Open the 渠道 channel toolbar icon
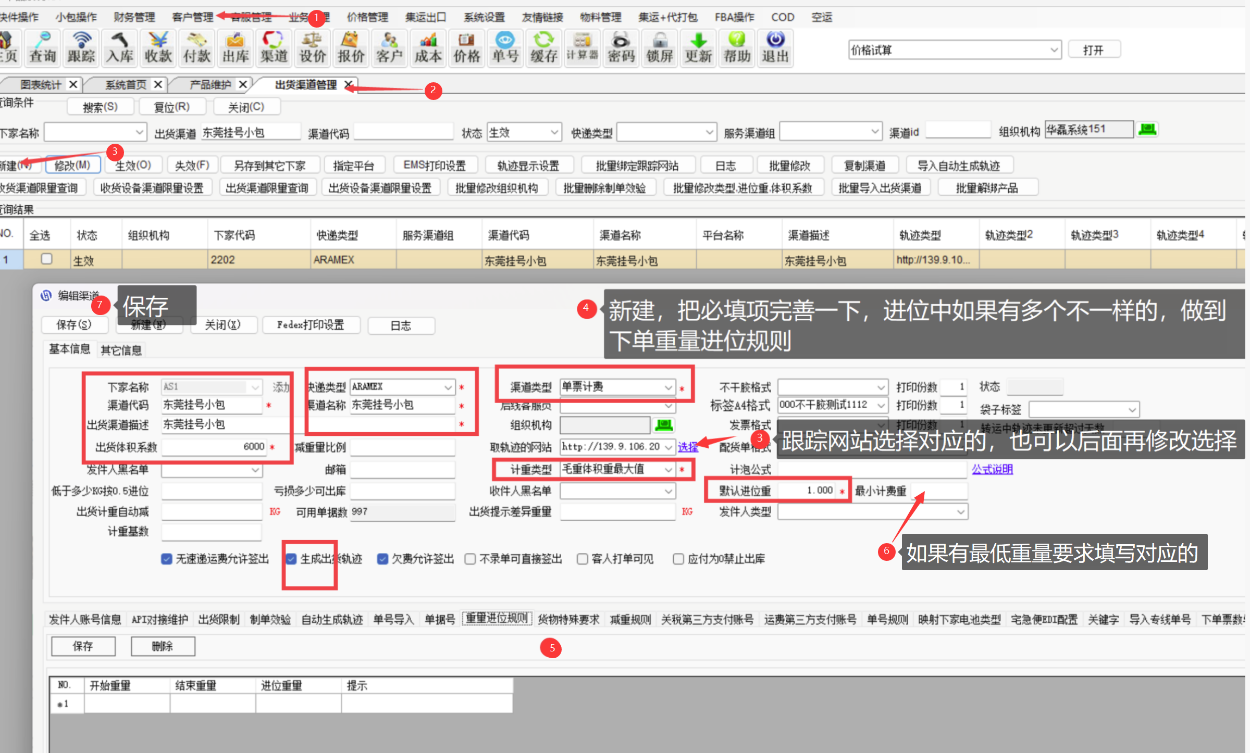 (274, 48)
